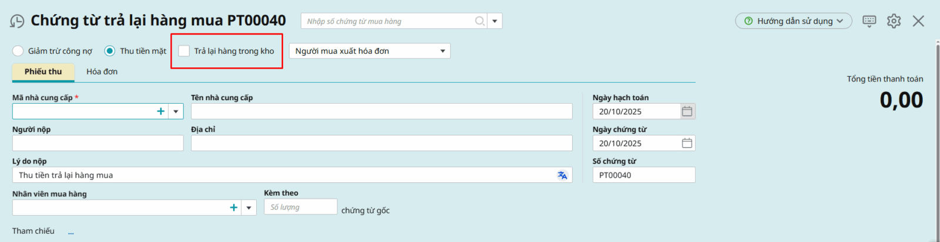The width and height of the screenshot is (940, 242).
Task: Click the search magnifier in purchase voucher field
Action: [480, 21]
